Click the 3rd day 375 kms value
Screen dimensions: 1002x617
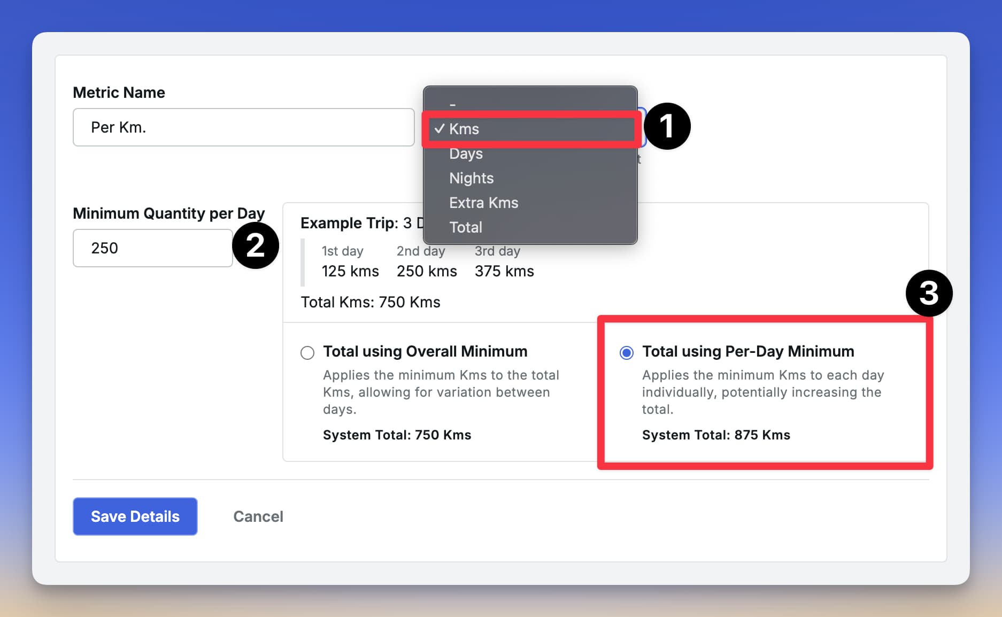click(x=504, y=271)
